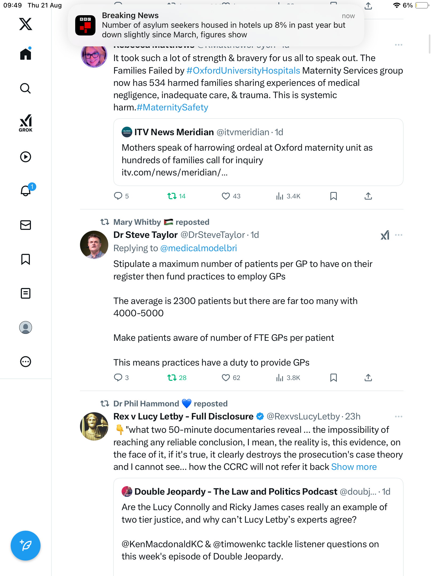This screenshot has width=432, height=576.
Task: Open the Search page in sidebar
Action: [26, 89]
